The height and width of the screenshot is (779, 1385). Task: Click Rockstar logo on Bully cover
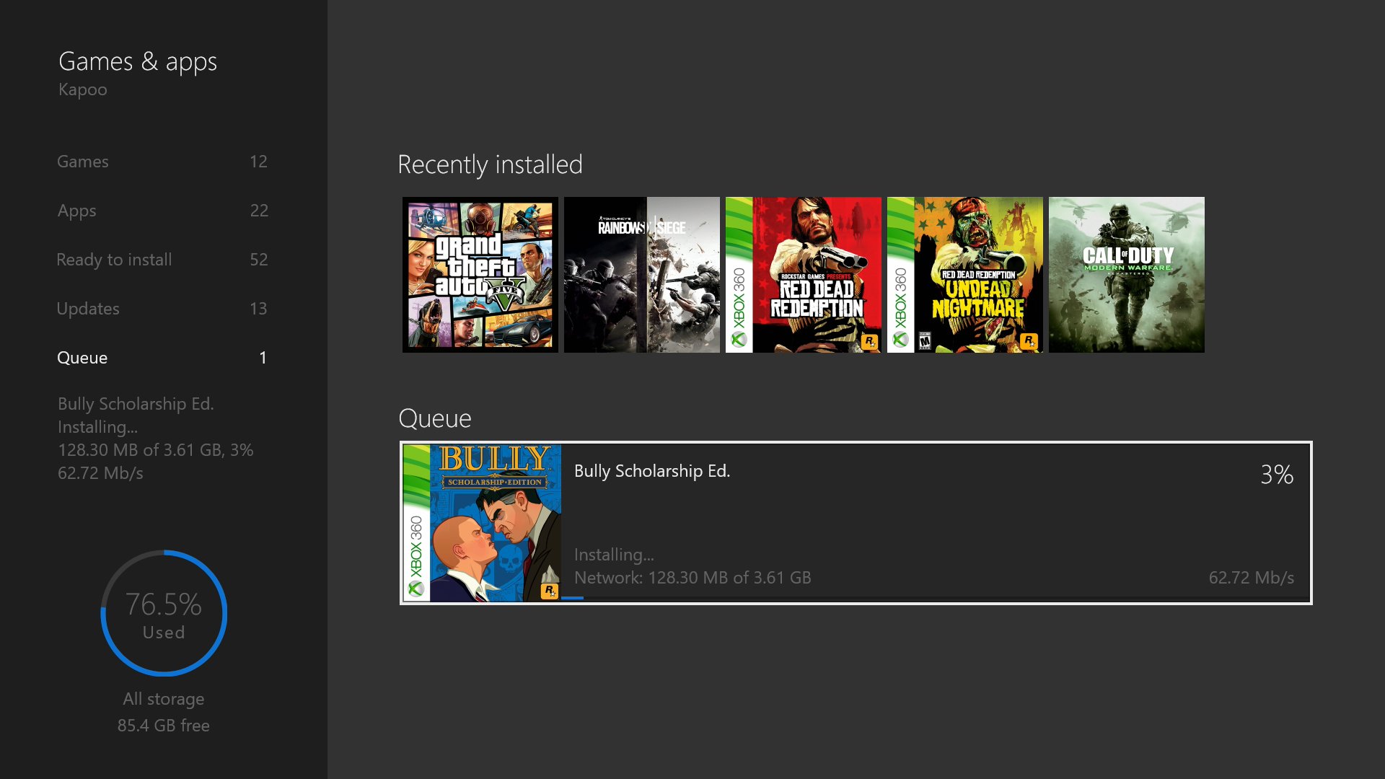(550, 591)
